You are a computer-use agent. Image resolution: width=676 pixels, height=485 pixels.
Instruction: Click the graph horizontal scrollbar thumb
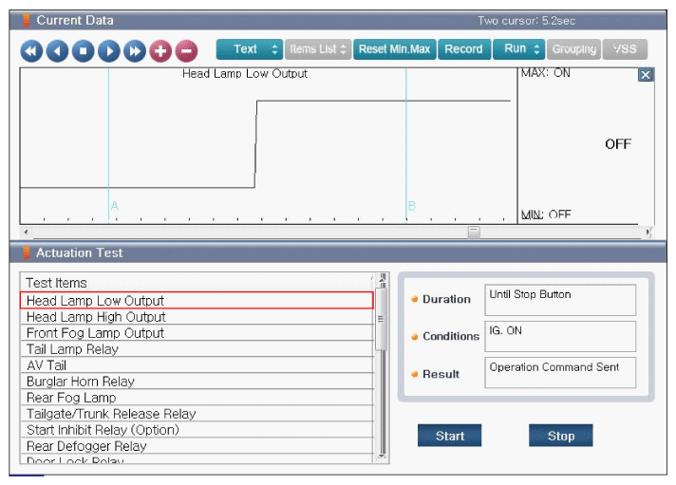(x=474, y=232)
